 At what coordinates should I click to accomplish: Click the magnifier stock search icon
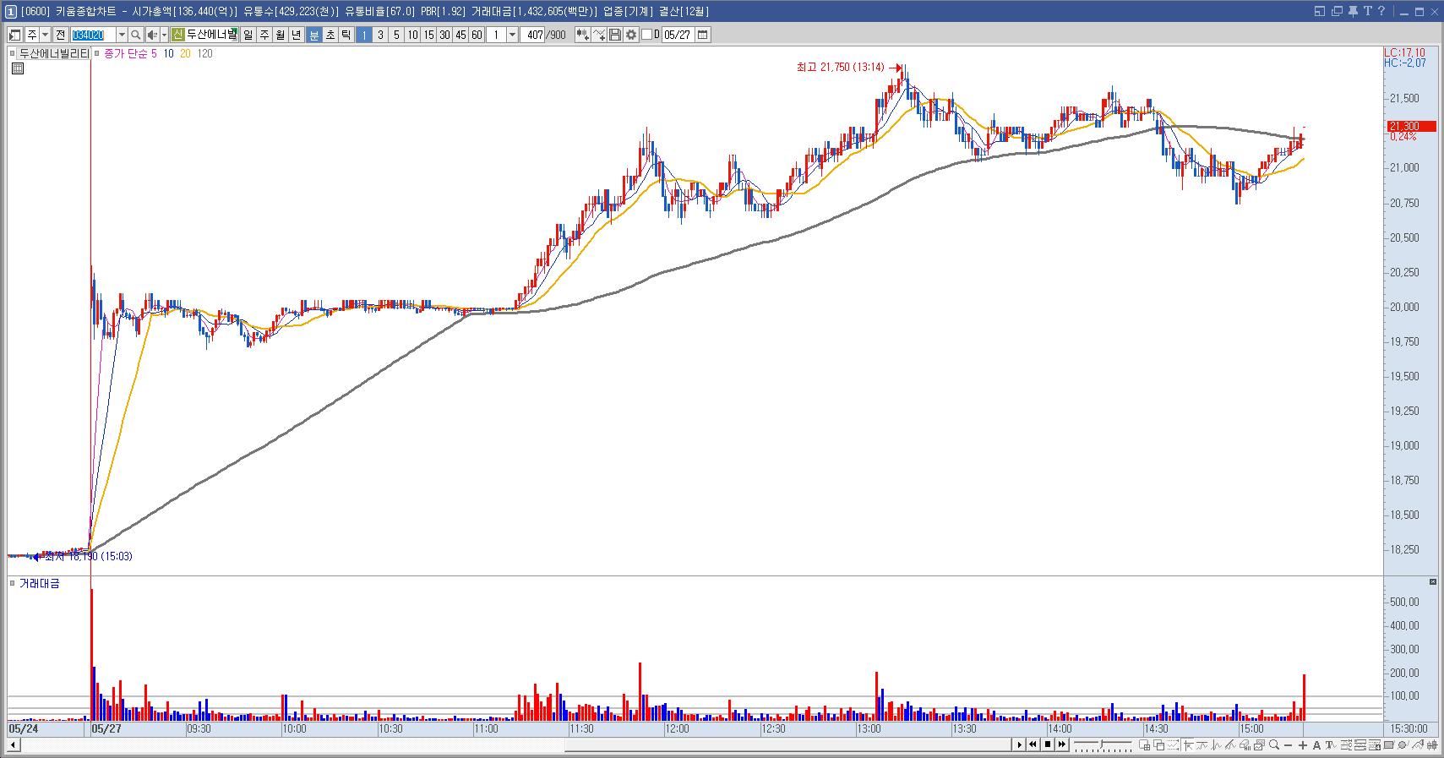pyautogui.click(x=135, y=35)
